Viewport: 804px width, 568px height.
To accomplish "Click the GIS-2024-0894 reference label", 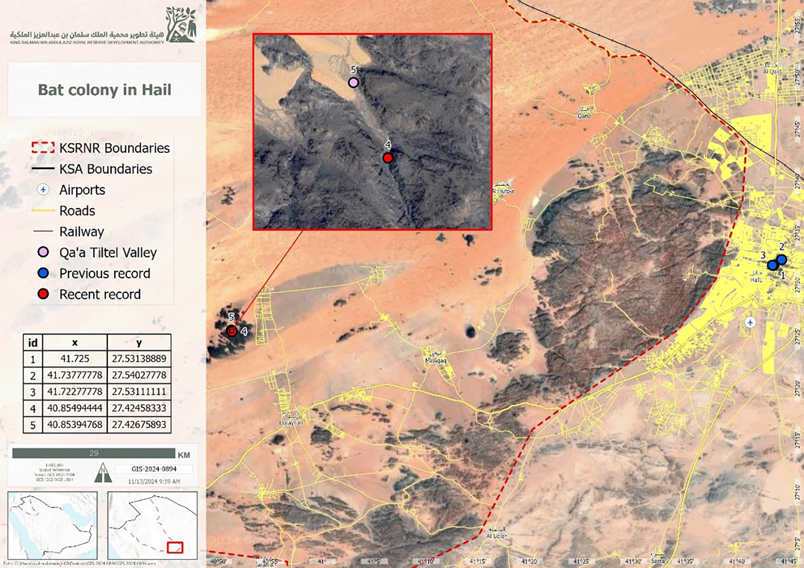I will (154, 469).
